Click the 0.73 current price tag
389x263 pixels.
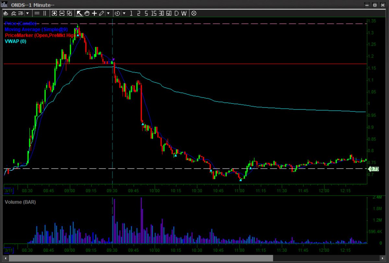(x=374, y=169)
